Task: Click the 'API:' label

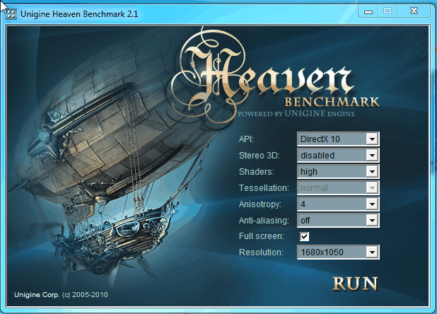Action: (x=246, y=139)
